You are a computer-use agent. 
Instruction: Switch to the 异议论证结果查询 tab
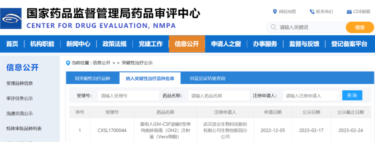click(207, 78)
